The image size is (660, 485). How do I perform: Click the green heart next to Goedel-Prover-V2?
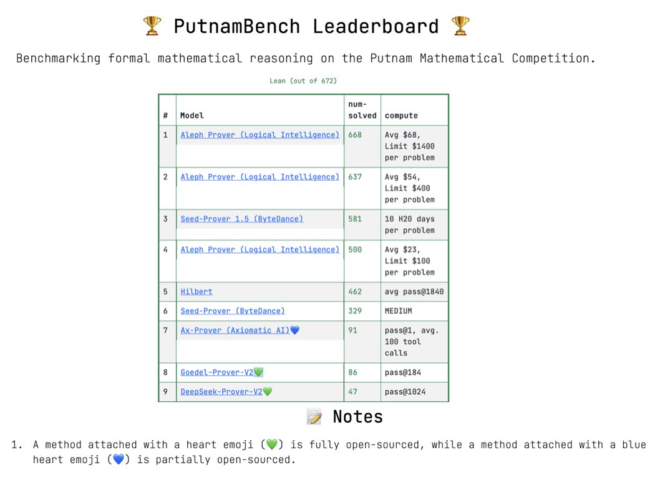tap(258, 372)
